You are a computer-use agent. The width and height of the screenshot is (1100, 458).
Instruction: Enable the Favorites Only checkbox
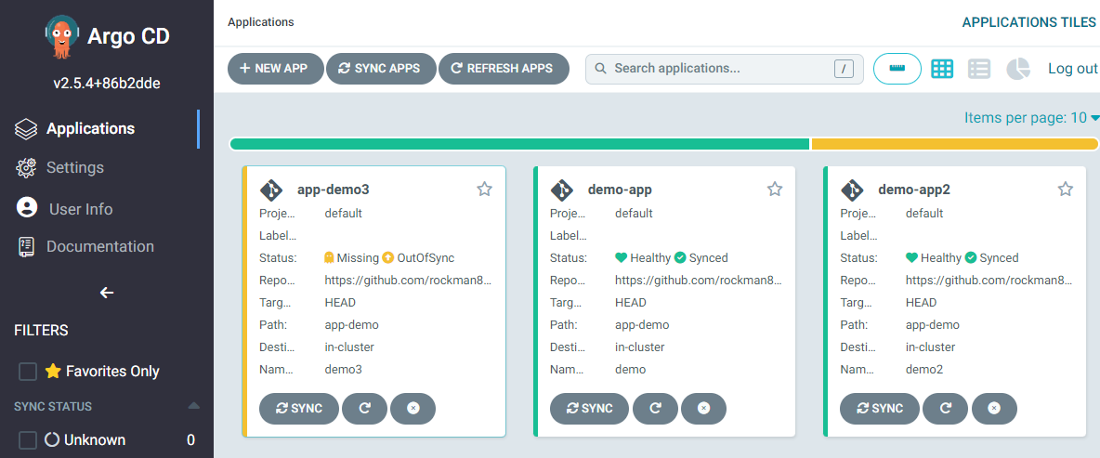29,372
